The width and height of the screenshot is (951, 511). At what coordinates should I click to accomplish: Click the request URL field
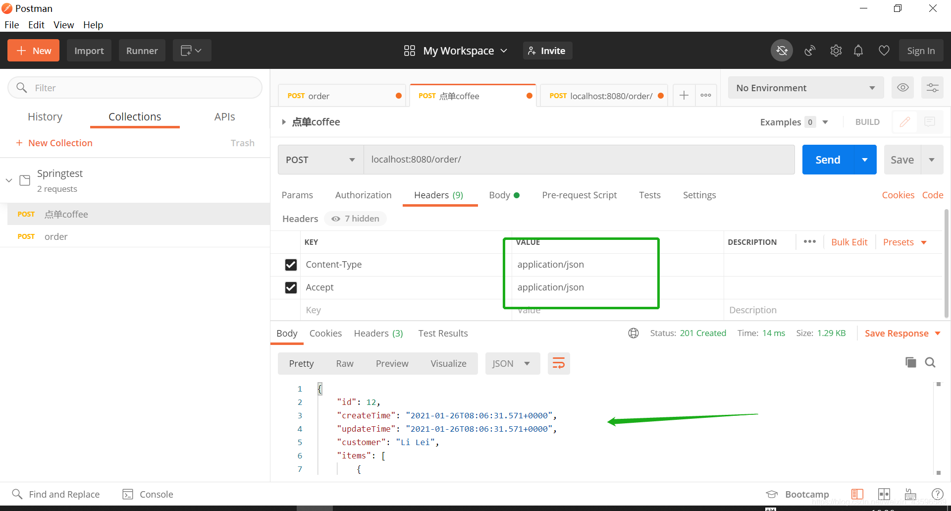579,160
